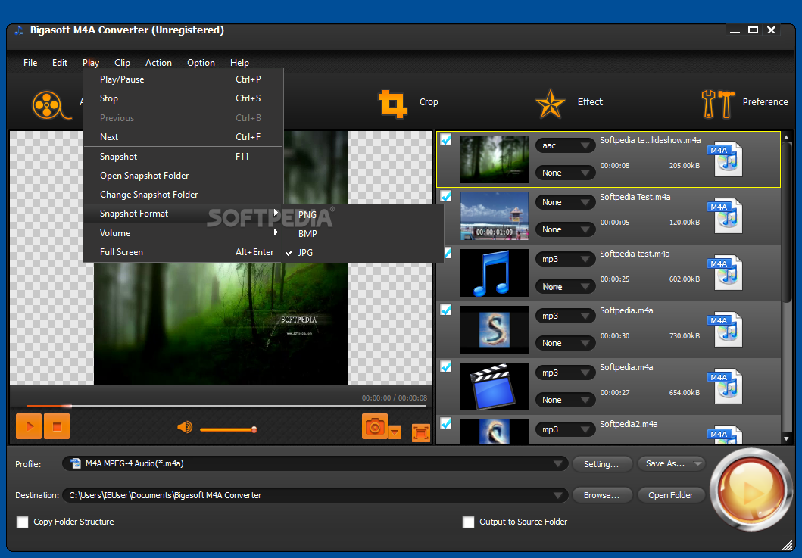Adjust the orange volume slider
Viewport: 802px width, 558px height.
coord(228,429)
